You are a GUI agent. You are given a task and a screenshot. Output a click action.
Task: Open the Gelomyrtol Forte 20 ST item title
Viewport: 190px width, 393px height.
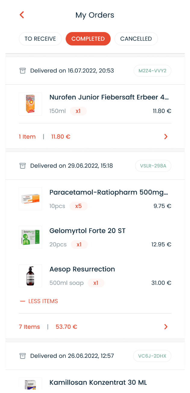87,231
